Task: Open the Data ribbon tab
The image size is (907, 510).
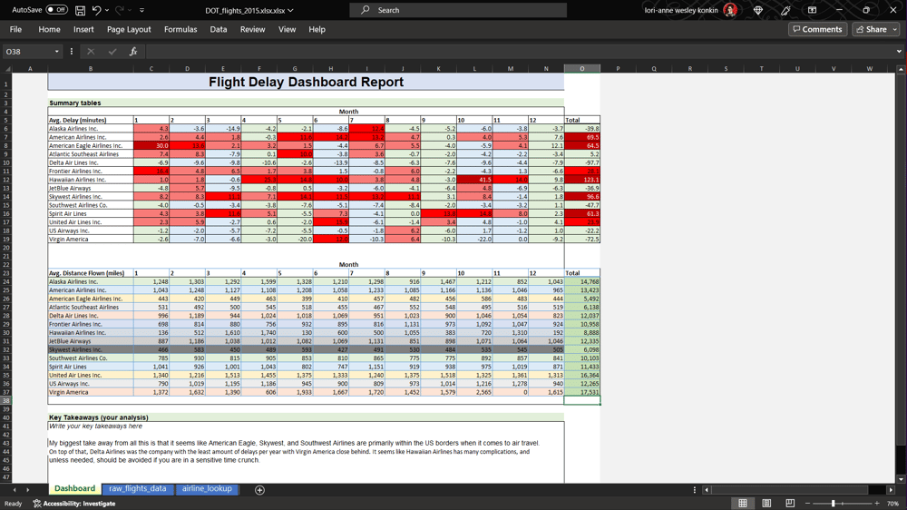Action: click(x=218, y=29)
